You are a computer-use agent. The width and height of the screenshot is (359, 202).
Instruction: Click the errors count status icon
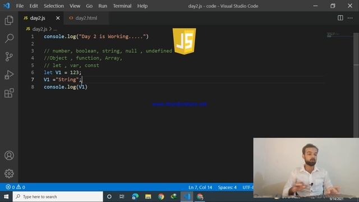(10, 187)
